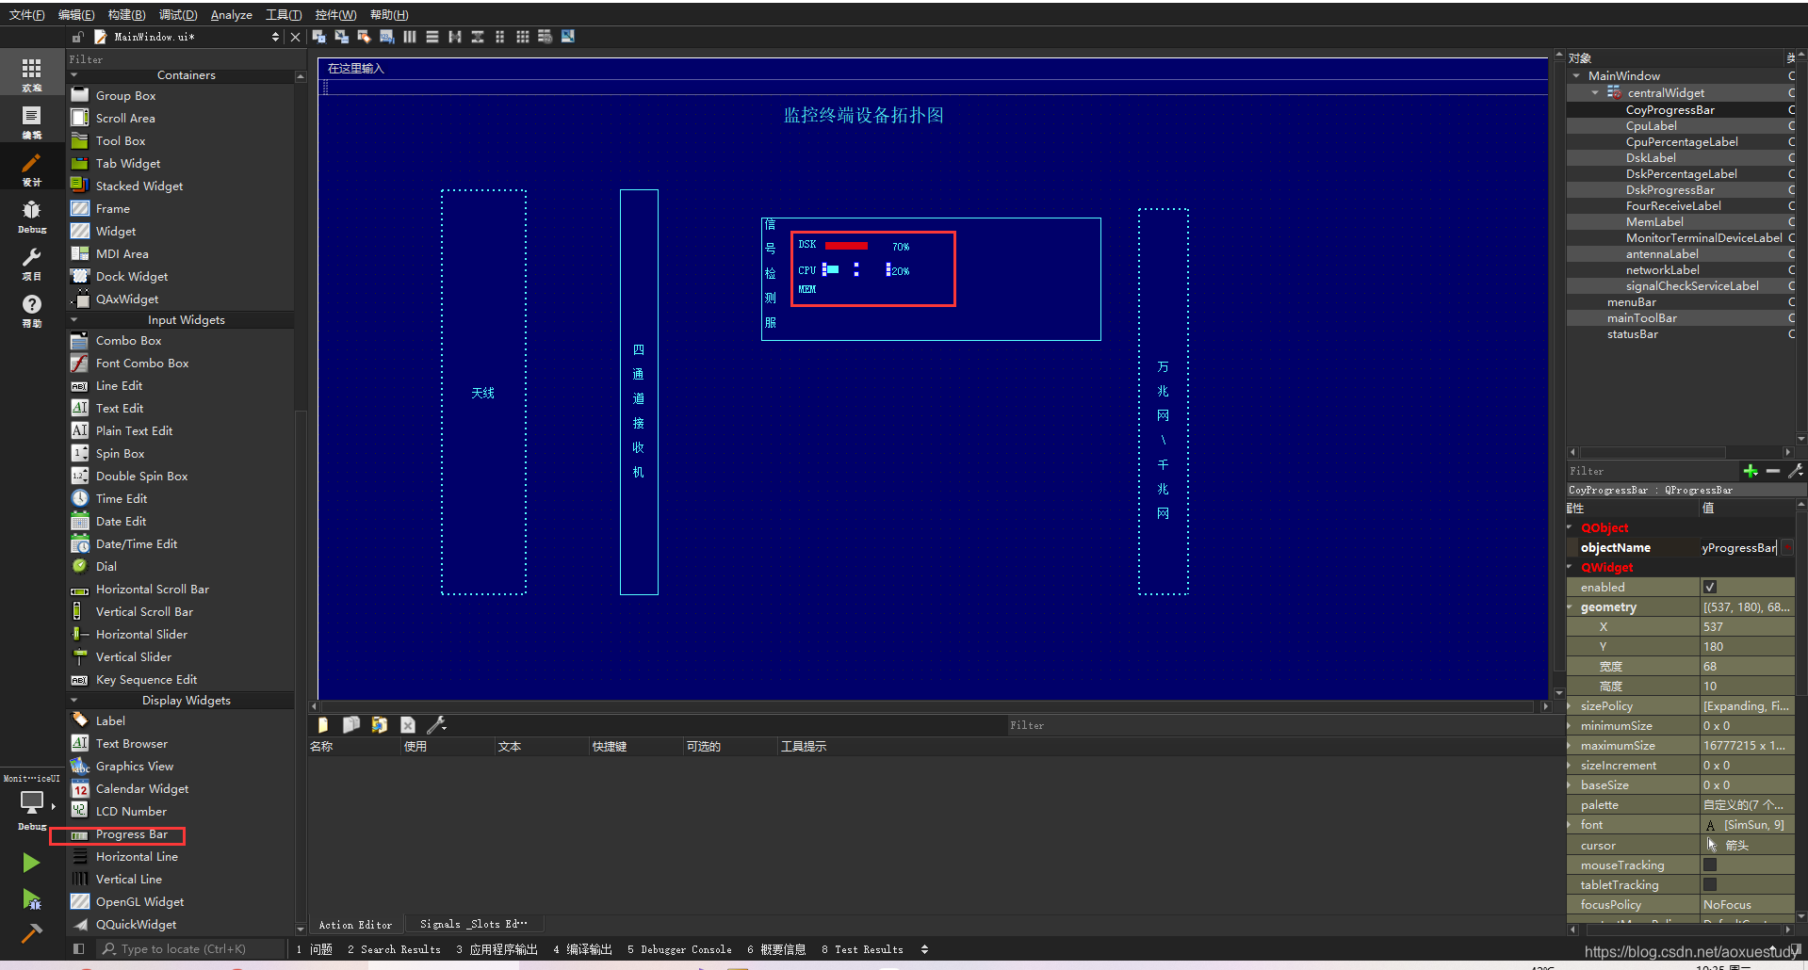Open Debugger Console output pane
This screenshot has height=970, width=1808.
pyautogui.click(x=679, y=949)
